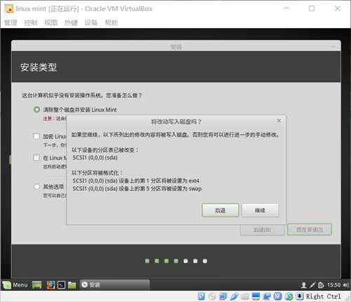This screenshot has height=302, width=351.
Task: Click the clipboard-shaped tray icon
Action: [x=321, y=285]
